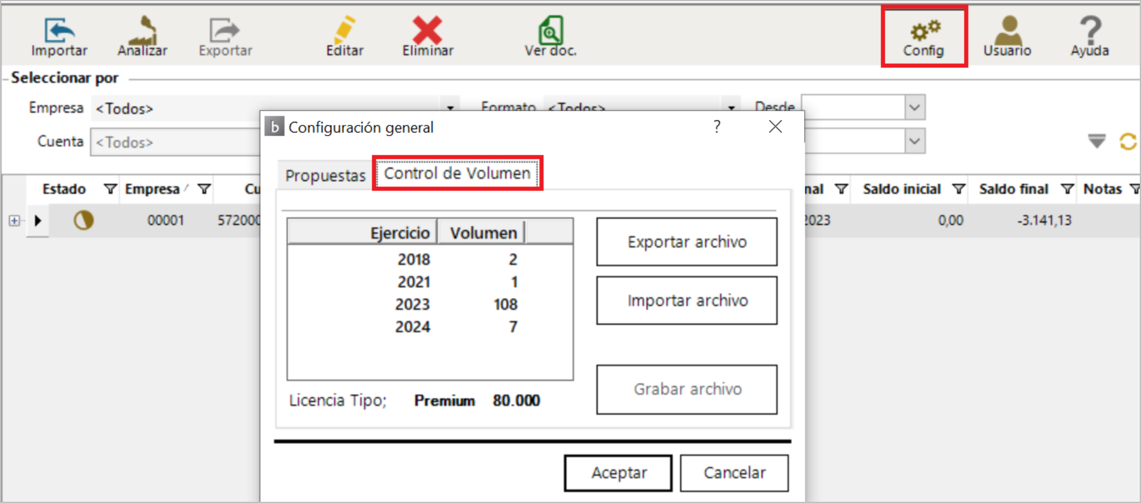The width and height of the screenshot is (1141, 503).
Task: Select the 2021 ejercicio row
Action: [x=430, y=282]
